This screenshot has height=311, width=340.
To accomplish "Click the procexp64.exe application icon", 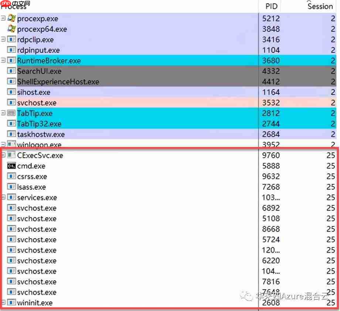I will tap(11, 29).
